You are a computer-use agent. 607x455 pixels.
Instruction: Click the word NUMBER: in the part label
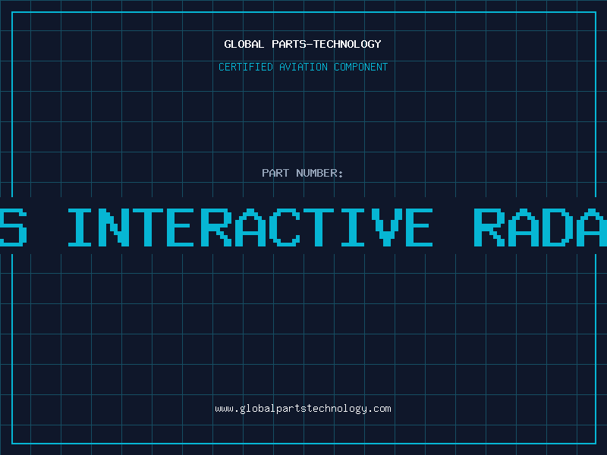[x=320, y=173]
